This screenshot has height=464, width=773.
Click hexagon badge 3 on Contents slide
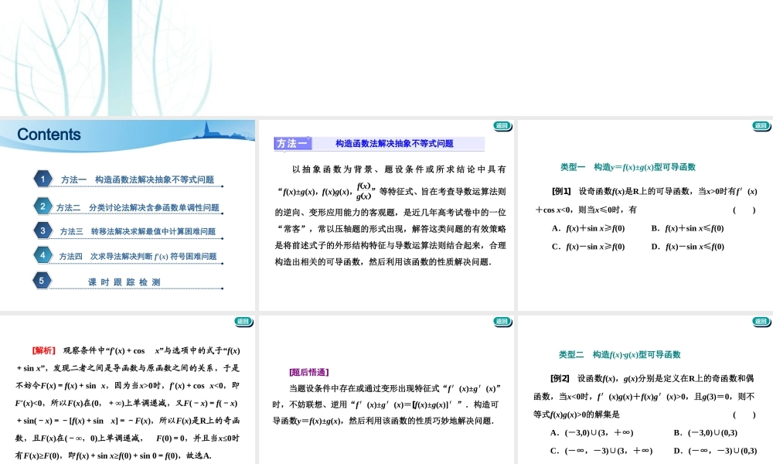click(43, 230)
